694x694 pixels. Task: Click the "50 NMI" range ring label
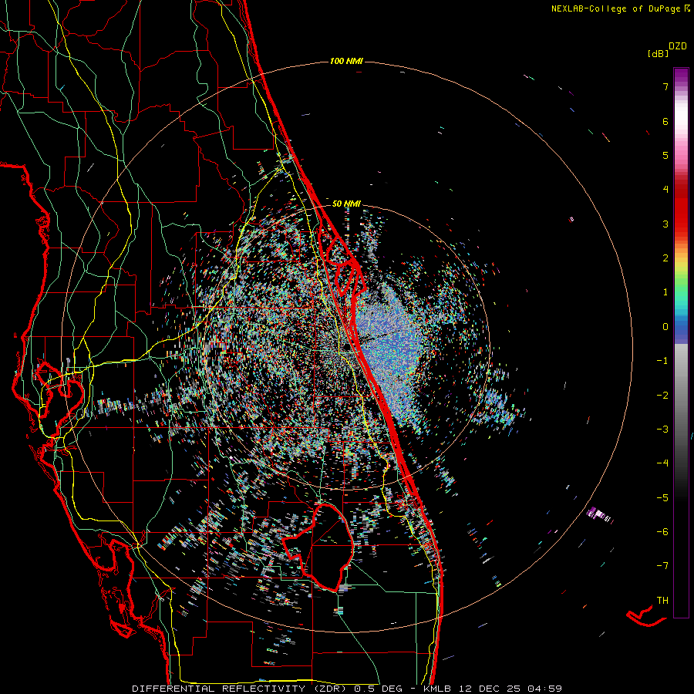click(346, 204)
